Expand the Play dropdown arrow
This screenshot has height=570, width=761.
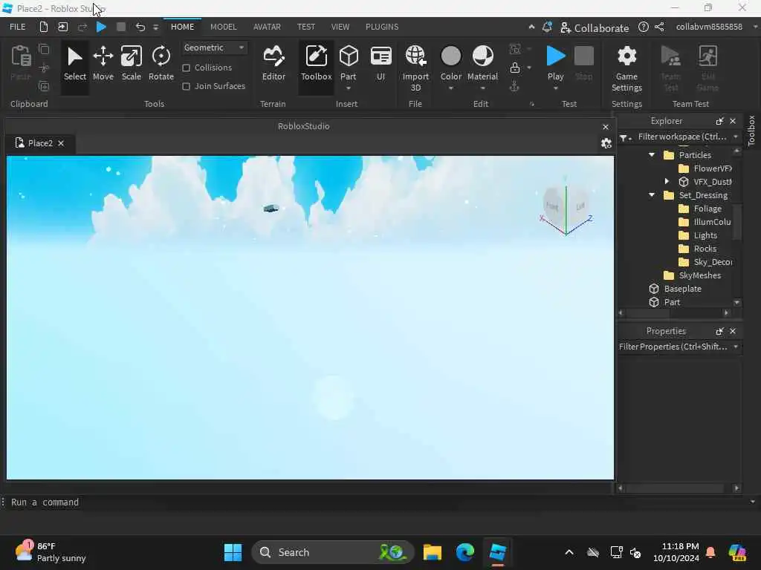point(556,88)
